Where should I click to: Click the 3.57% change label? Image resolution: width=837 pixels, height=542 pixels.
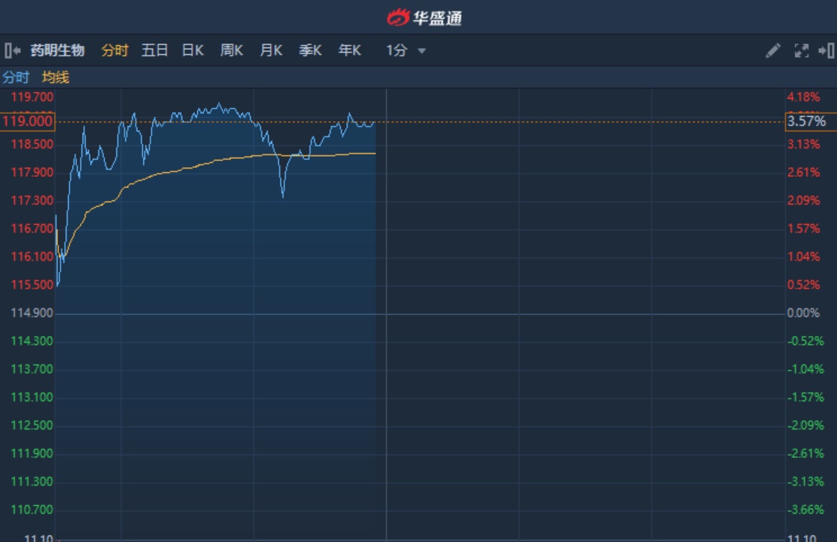click(806, 121)
